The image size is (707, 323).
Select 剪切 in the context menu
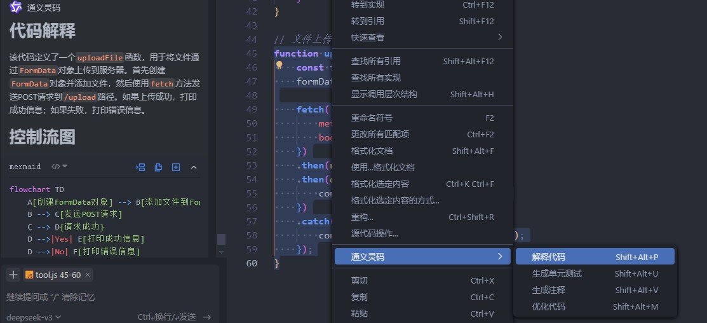click(x=422, y=280)
